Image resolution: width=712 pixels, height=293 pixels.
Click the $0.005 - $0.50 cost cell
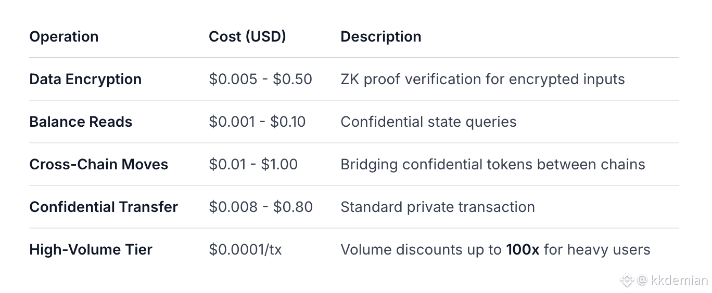(x=260, y=79)
